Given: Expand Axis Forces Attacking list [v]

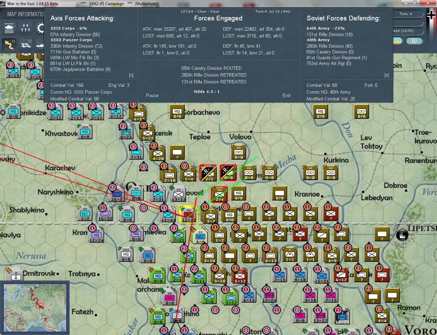Looking at the screenshot, I should [x=131, y=75].
